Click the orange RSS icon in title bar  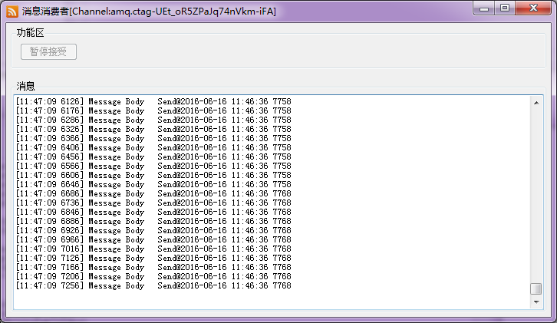[12, 10]
